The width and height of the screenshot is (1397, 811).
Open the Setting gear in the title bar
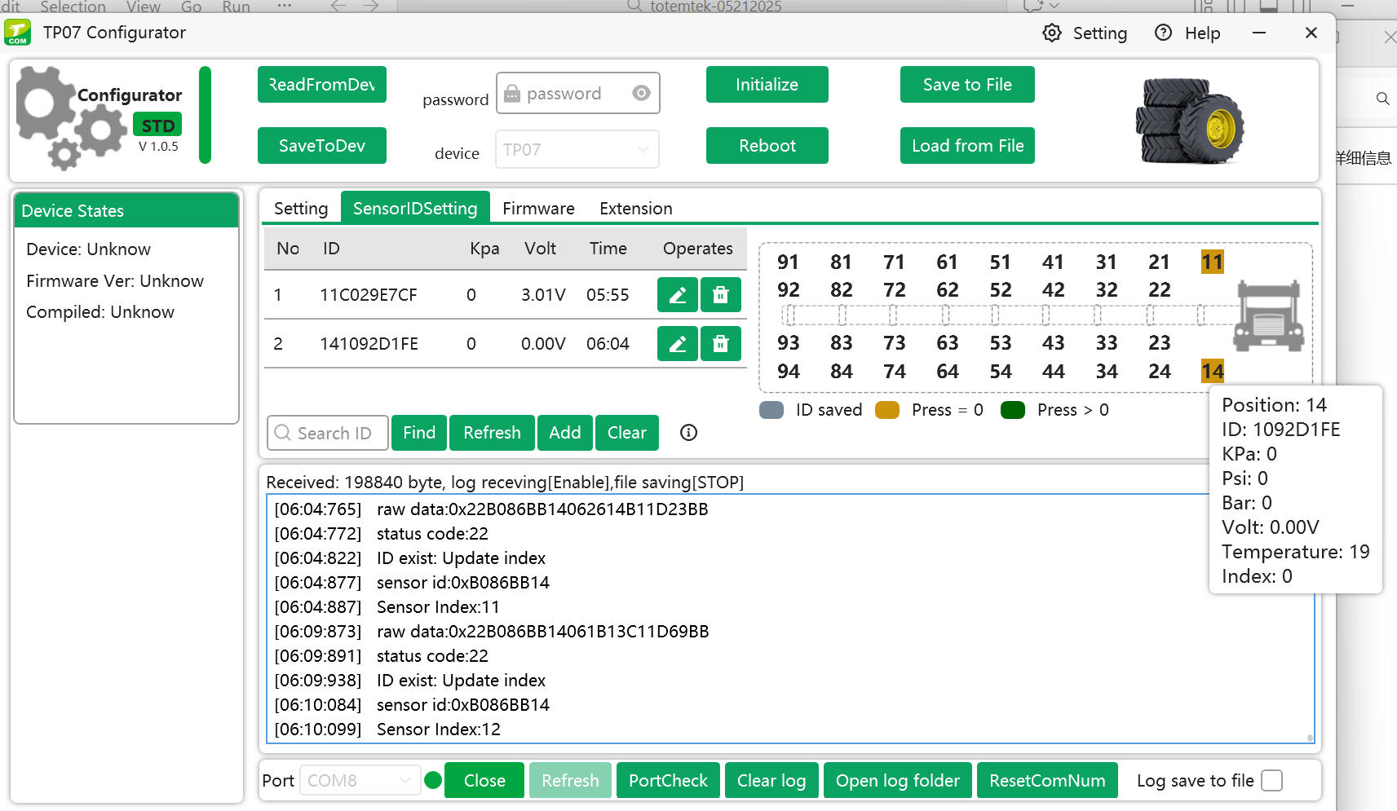[x=1052, y=33]
